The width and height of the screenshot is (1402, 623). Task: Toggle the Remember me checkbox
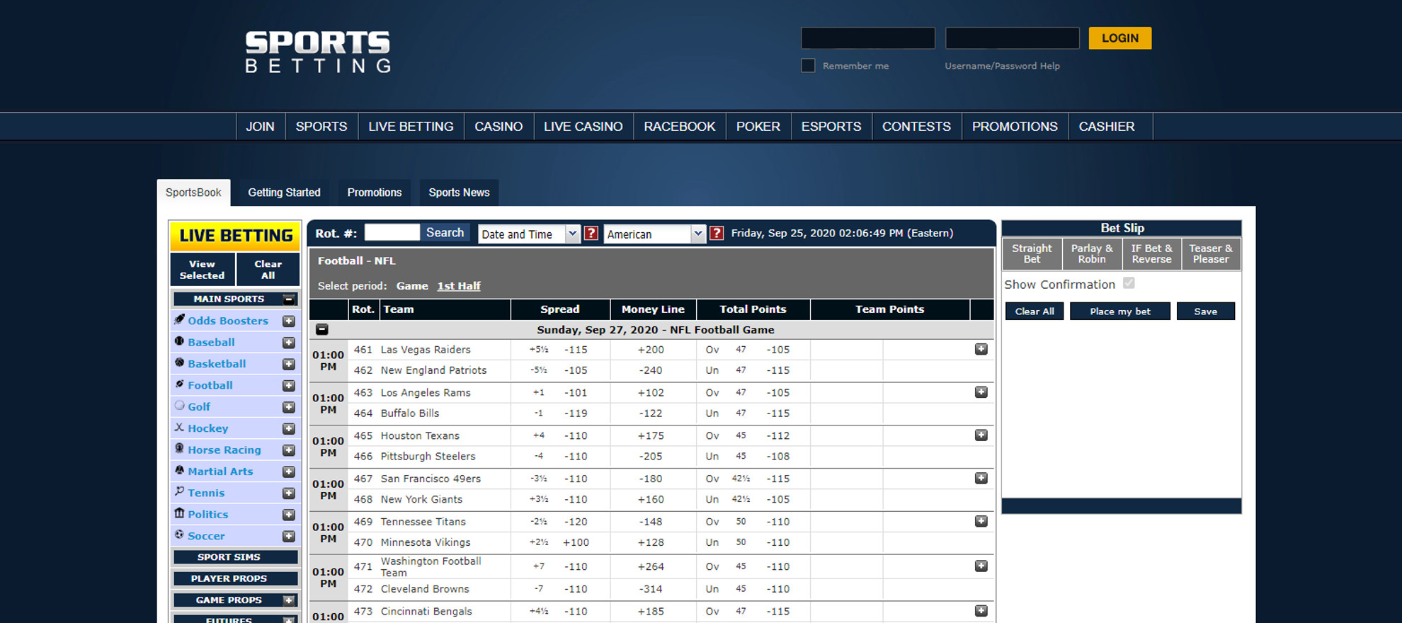tap(808, 66)
